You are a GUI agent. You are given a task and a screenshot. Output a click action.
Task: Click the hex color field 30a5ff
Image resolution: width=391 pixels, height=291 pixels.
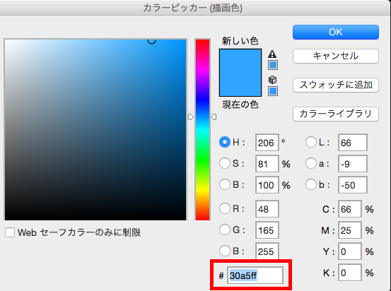pyautogui.click(x=255, y=275)
